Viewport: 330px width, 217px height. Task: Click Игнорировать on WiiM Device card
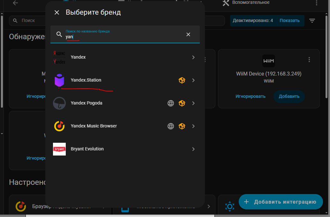pyautogui.click(x=251, y=97)
